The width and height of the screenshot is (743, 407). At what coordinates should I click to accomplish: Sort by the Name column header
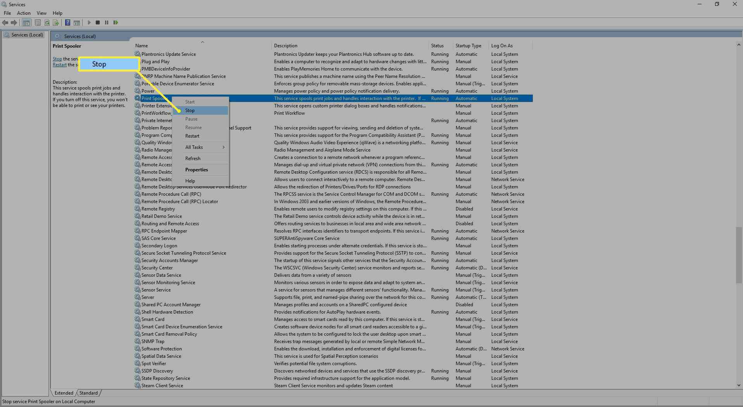point(202,45)
